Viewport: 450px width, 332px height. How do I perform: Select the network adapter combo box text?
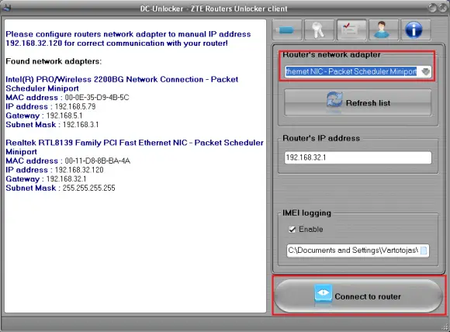[x=351, y=71]
